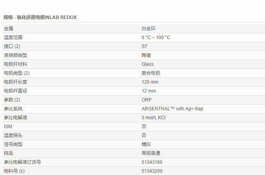265x175 pixels.
Task: Click the 液络部类型 row label
Action: 15,55
